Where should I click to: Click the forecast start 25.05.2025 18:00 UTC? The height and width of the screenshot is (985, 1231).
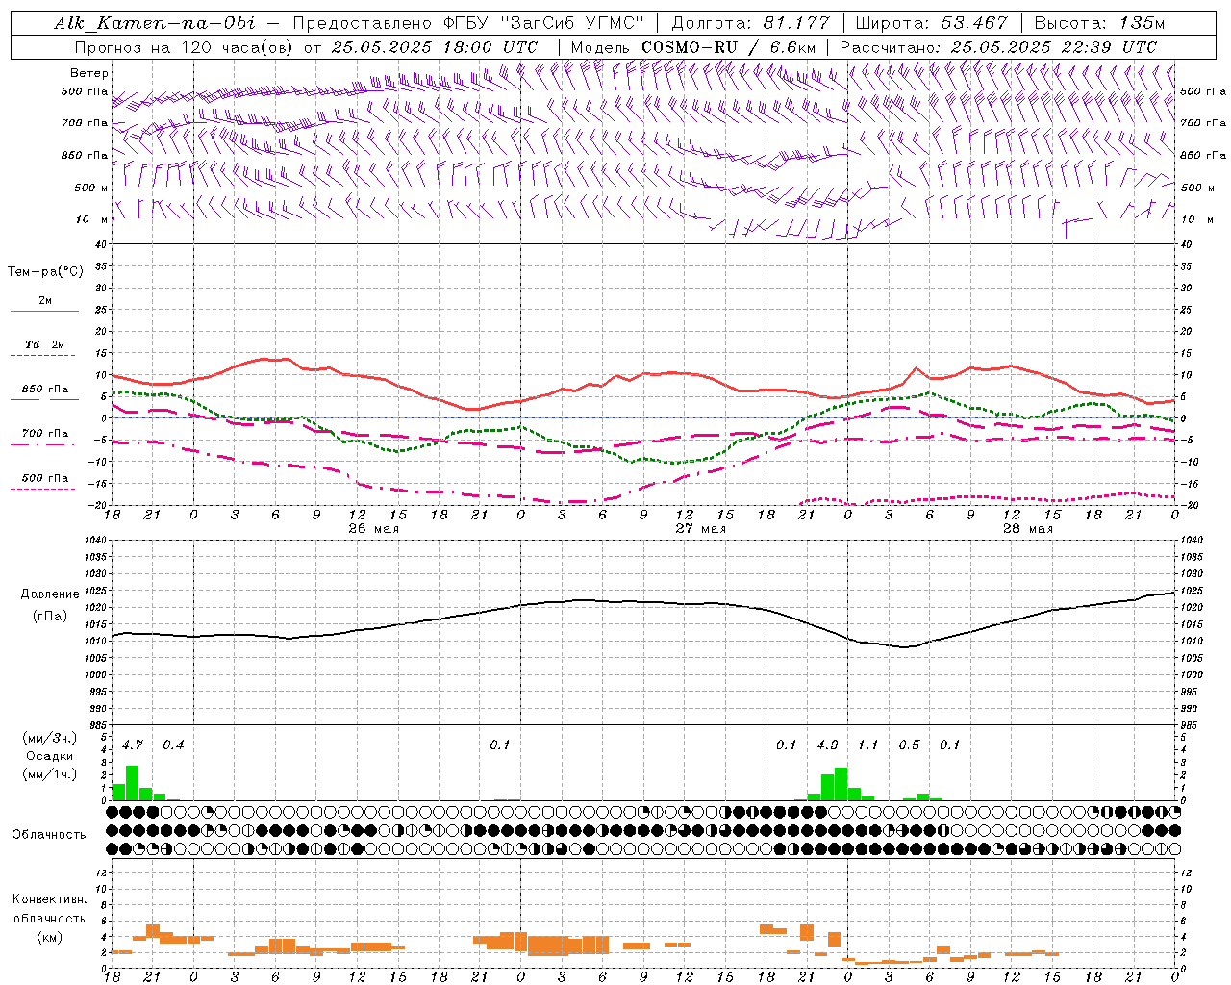pos(434,47)
